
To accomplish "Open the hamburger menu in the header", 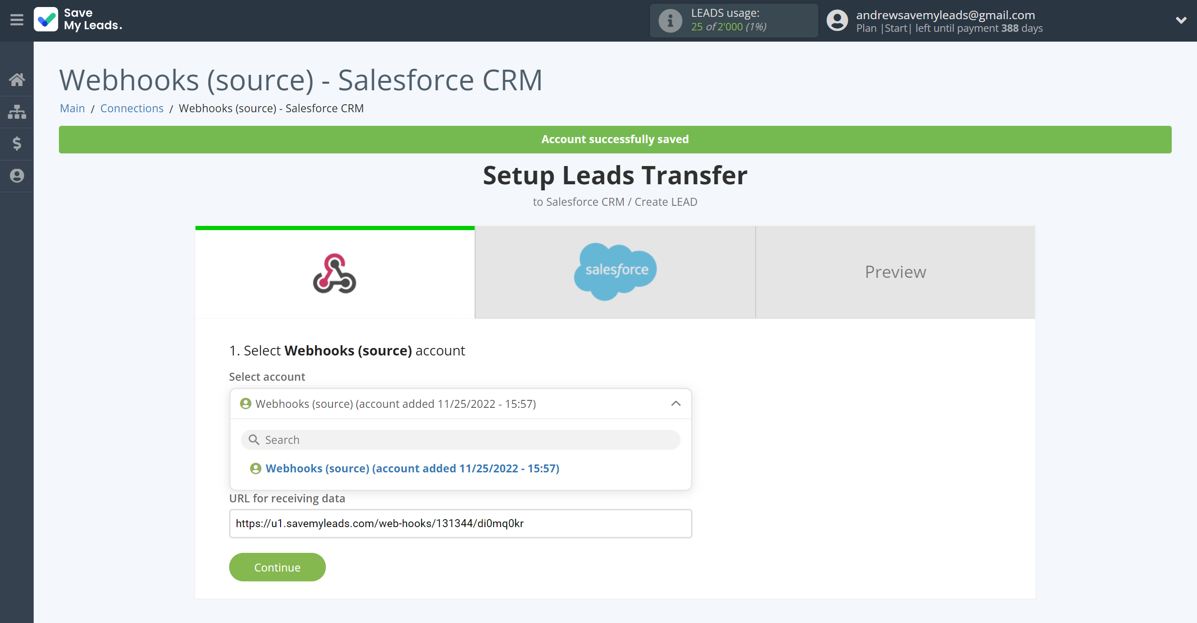I will (x=17, y=20).
